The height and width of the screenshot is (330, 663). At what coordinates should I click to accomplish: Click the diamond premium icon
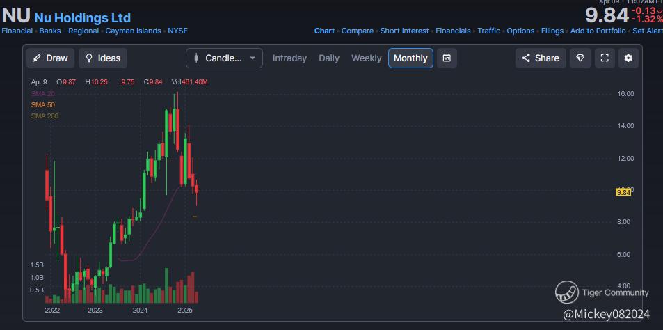[580, 58]
